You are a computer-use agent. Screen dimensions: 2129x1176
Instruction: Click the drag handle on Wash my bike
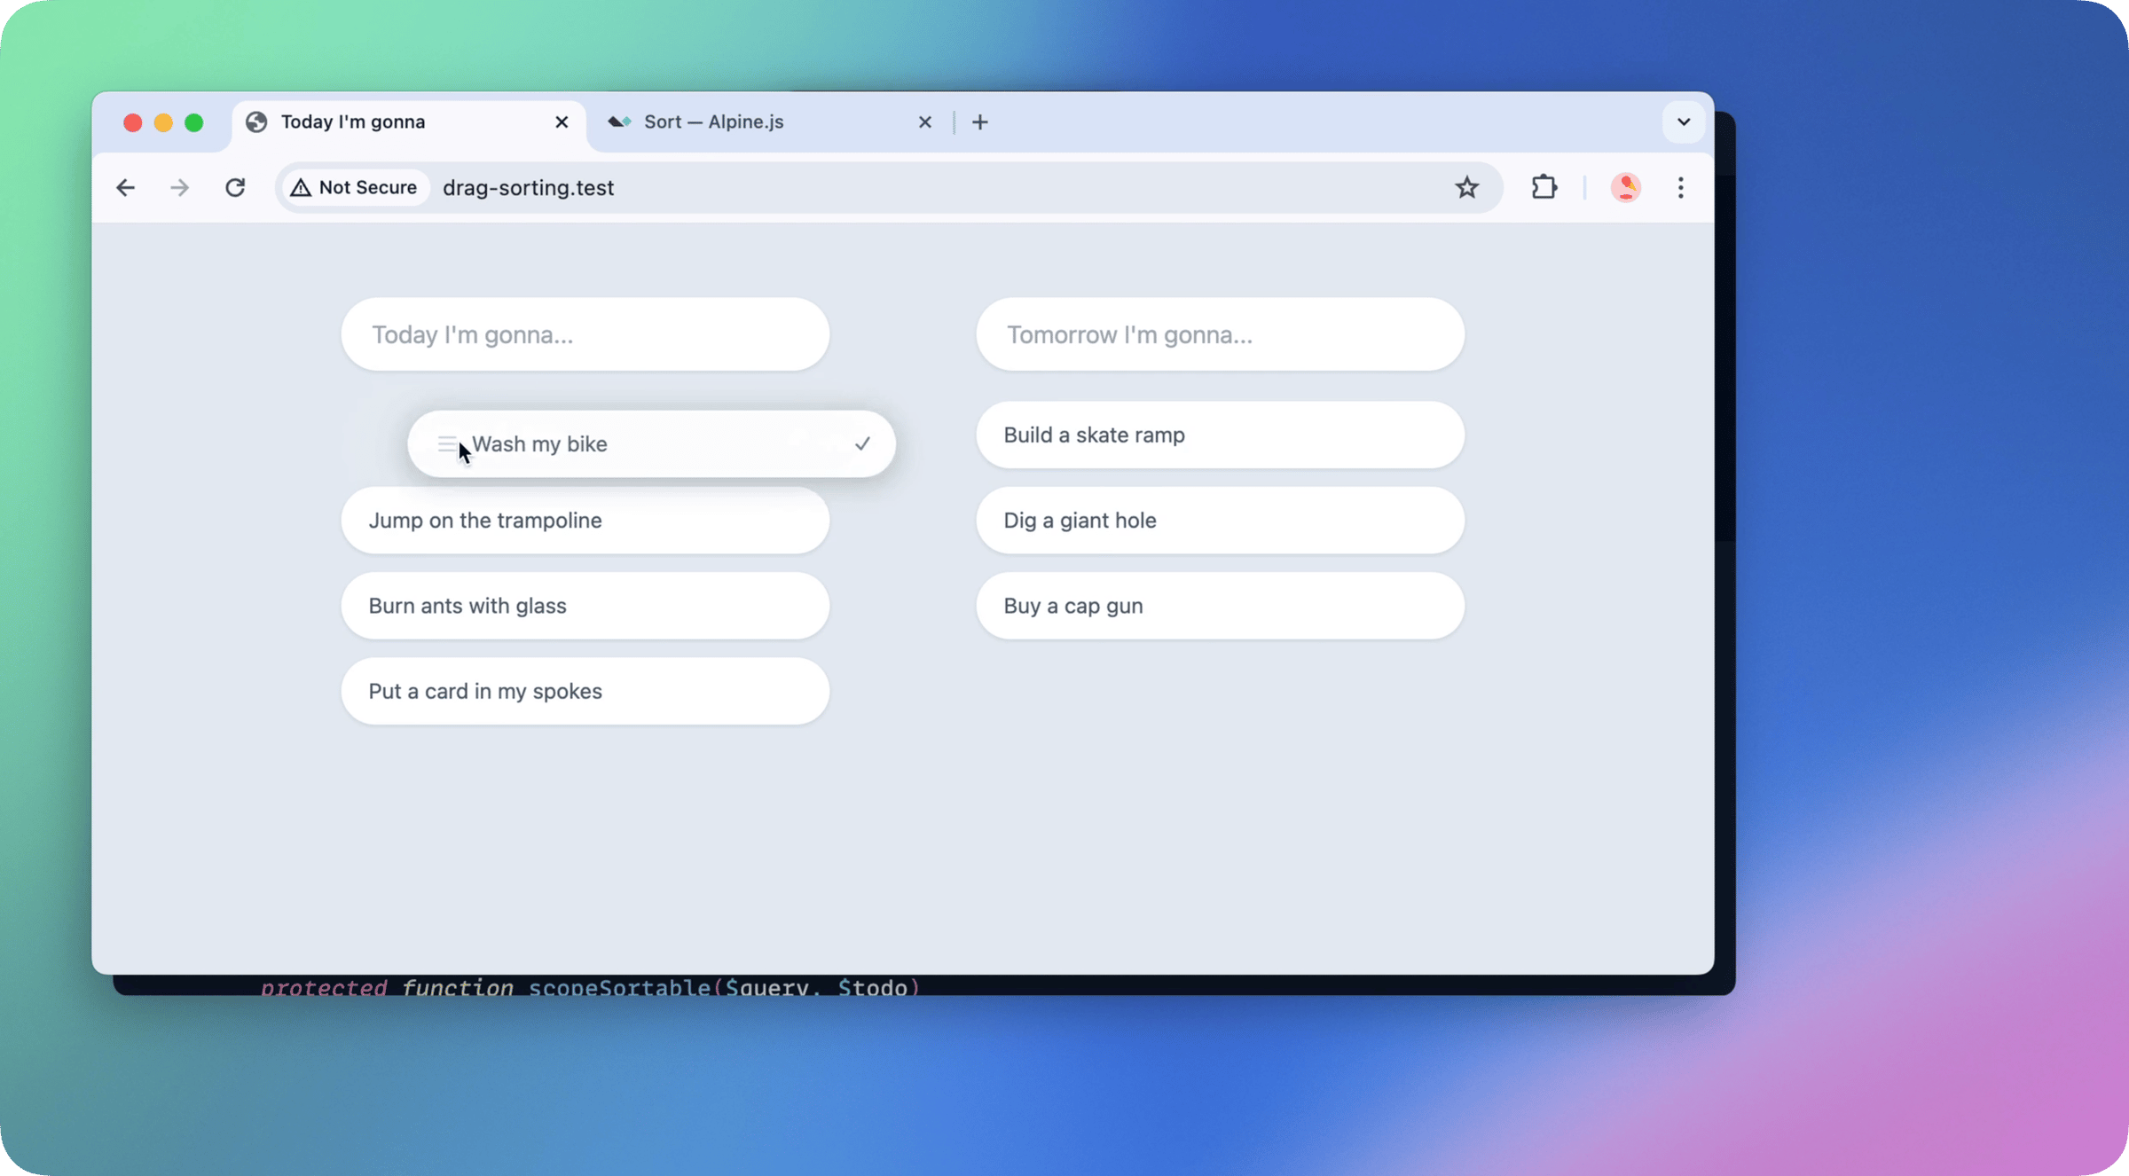446,443
